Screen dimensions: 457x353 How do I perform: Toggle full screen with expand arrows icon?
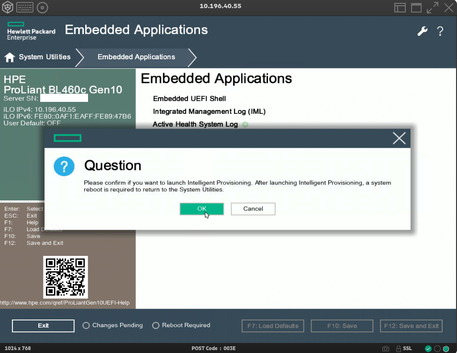coord(433,8)
